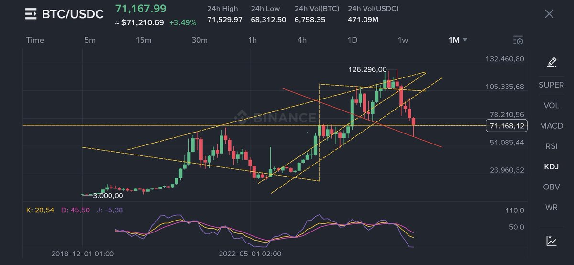The image size is (574, 265).
Task: Open the trading pair list menu icon
Action: [31, 14]
